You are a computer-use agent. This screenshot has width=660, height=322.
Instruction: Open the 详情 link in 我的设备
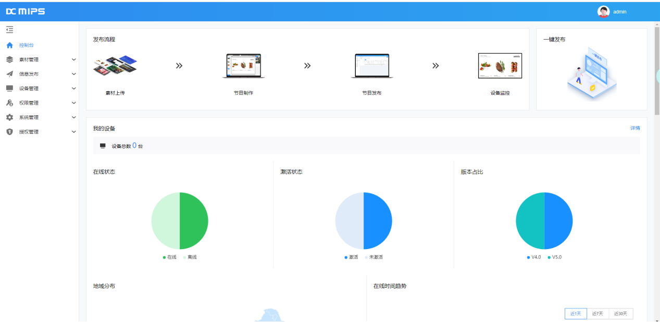tap(635, 128)
